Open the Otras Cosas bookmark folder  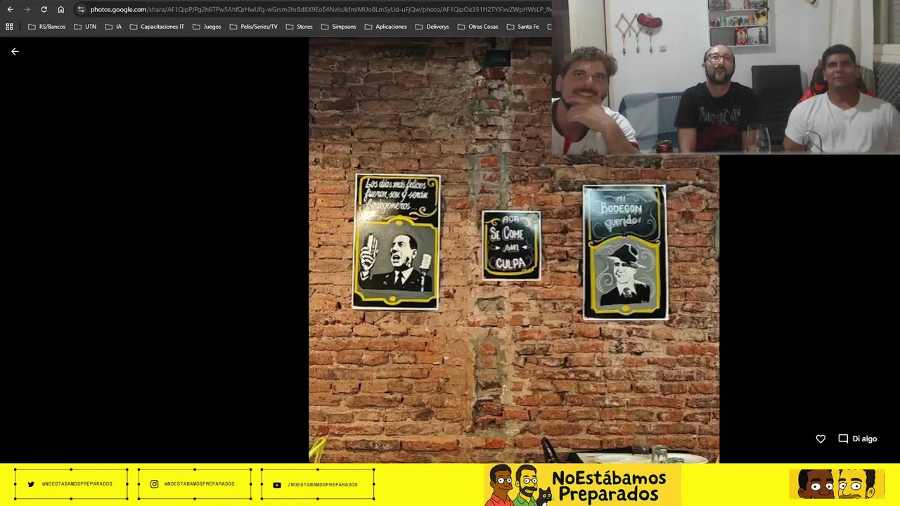tap(477, 27)
